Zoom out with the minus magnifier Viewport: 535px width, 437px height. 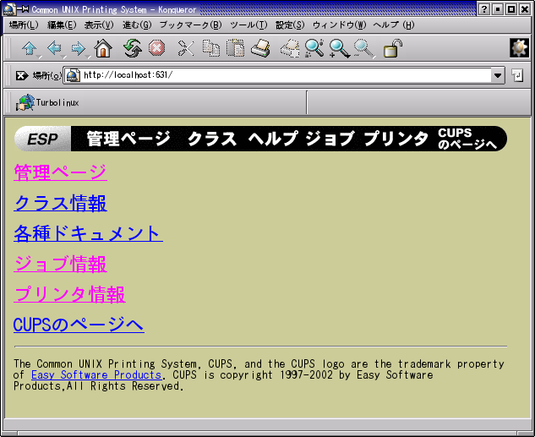[x=363, y=48]
